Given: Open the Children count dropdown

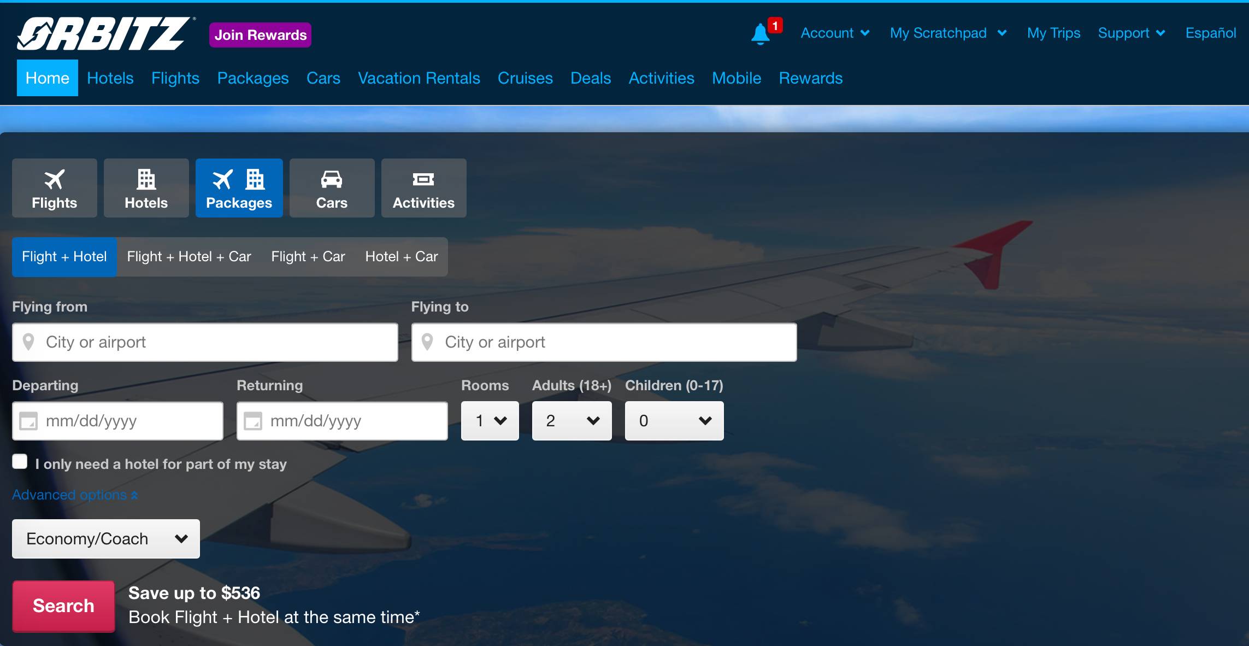Looking at the screenshot, I should pos(674,421).
